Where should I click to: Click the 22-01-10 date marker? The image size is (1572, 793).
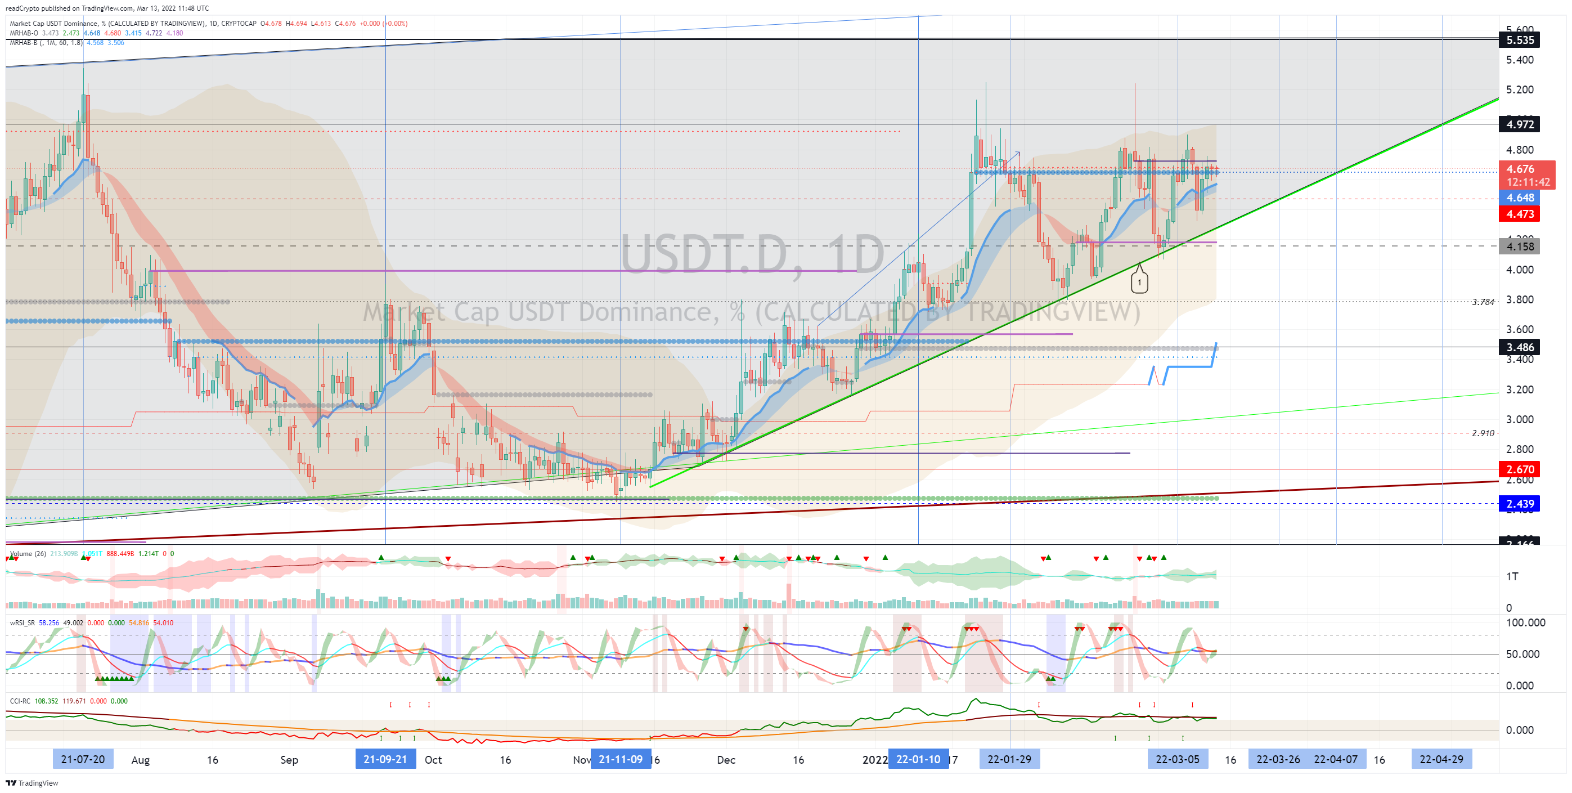click(x=918, y=759)
